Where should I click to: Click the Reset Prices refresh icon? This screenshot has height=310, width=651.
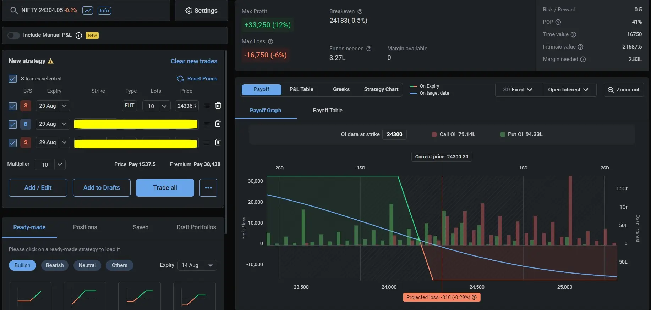pos(180,79)
